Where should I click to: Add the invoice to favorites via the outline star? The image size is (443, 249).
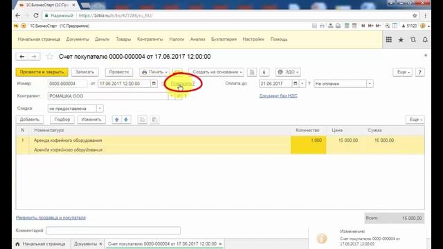tap(50, 57)
